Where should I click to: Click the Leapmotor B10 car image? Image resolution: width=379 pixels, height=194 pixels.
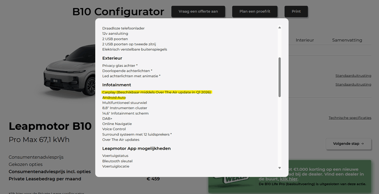[x=70, y=70]
